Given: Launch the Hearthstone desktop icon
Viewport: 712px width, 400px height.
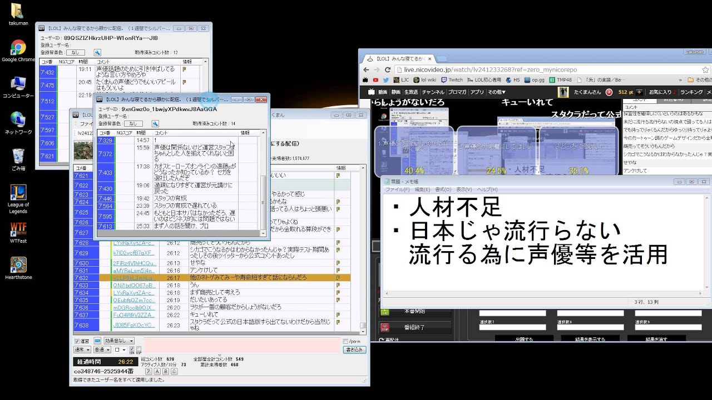Looking at the screenshot, I should (18, 264).
